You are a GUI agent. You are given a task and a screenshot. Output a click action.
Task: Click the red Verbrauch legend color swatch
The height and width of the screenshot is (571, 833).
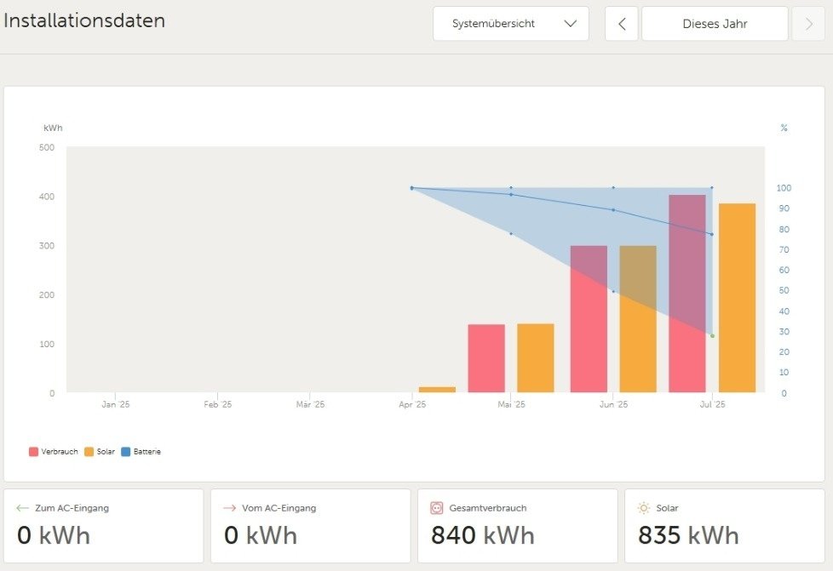click(x=33, y=452)
